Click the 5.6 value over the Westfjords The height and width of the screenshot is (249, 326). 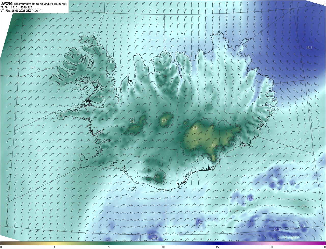click(78, 63)
